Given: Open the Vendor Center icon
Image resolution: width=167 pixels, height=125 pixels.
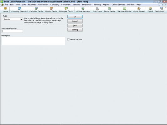Looking at the screenshot, I should click(x=51, y=10).
